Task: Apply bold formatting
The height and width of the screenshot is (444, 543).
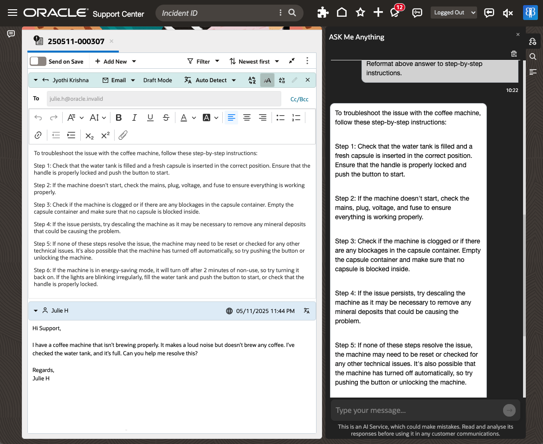Action: [x=118, y=118]
